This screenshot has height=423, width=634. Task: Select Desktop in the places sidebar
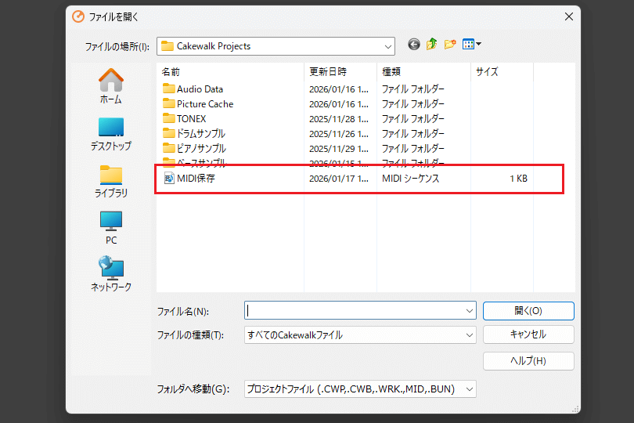[x=110, y=133]
